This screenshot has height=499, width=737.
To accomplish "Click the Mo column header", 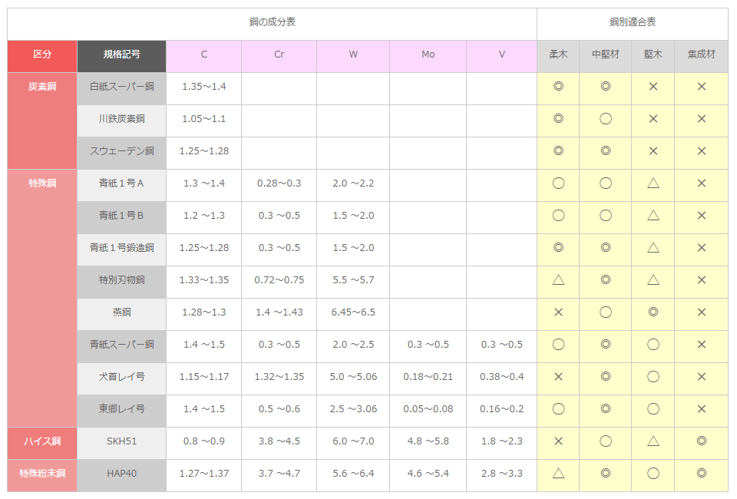I will (x=428, y=55).
